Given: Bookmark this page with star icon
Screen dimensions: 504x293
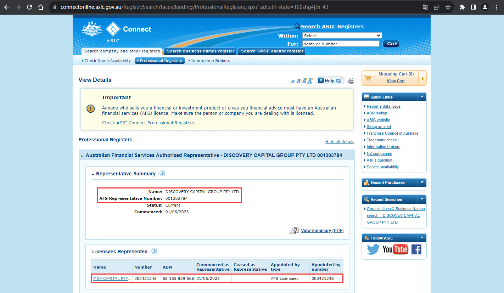Looking at the screenshot, I should coord(448,7).
